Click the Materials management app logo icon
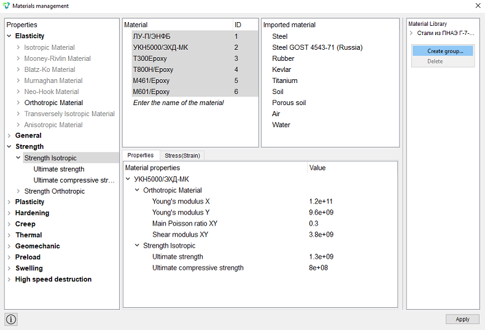485x330 pixels. click(x=6, y=6)
